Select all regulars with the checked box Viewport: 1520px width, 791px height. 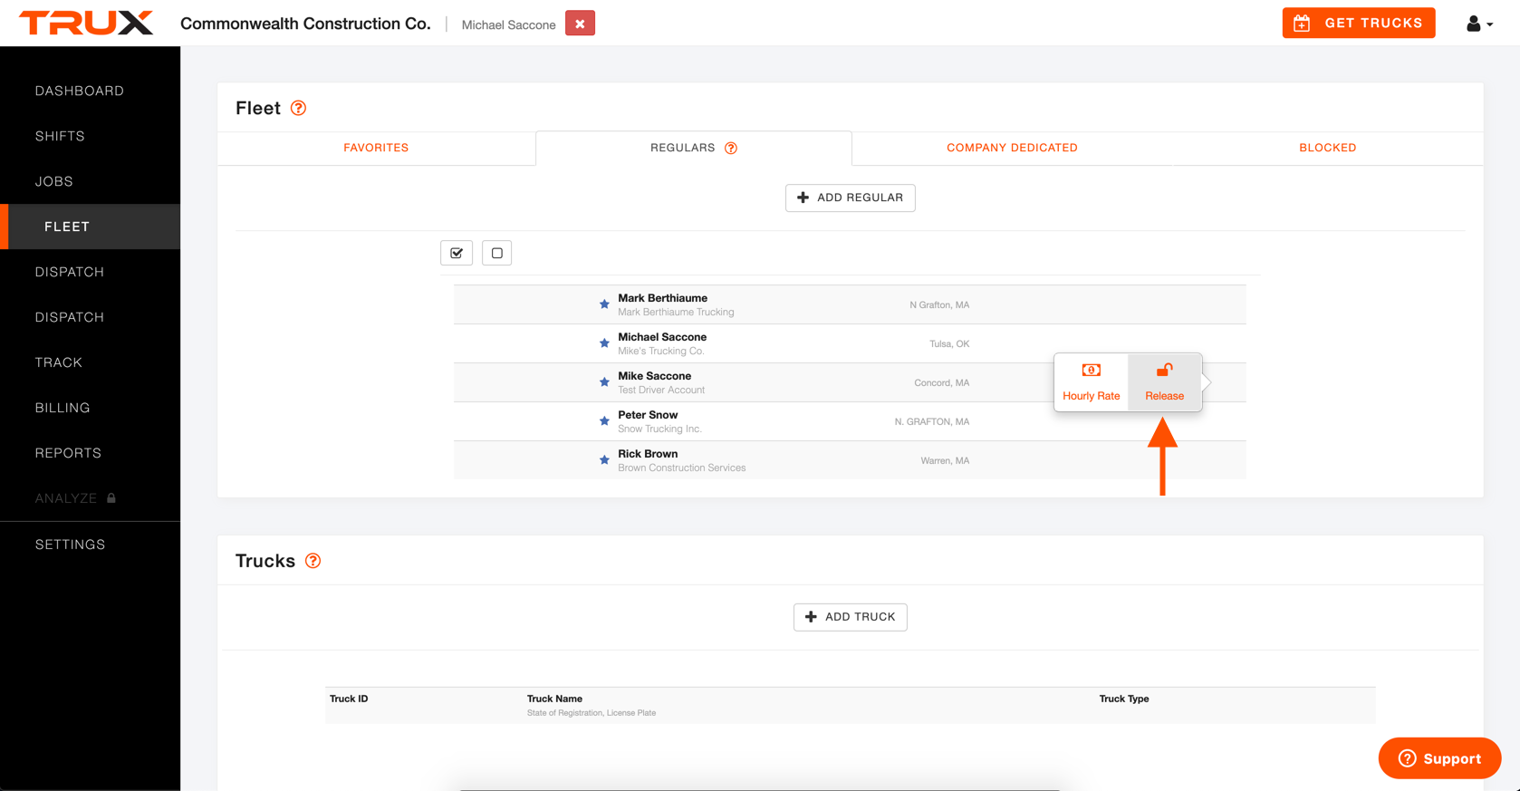(457, 253)
